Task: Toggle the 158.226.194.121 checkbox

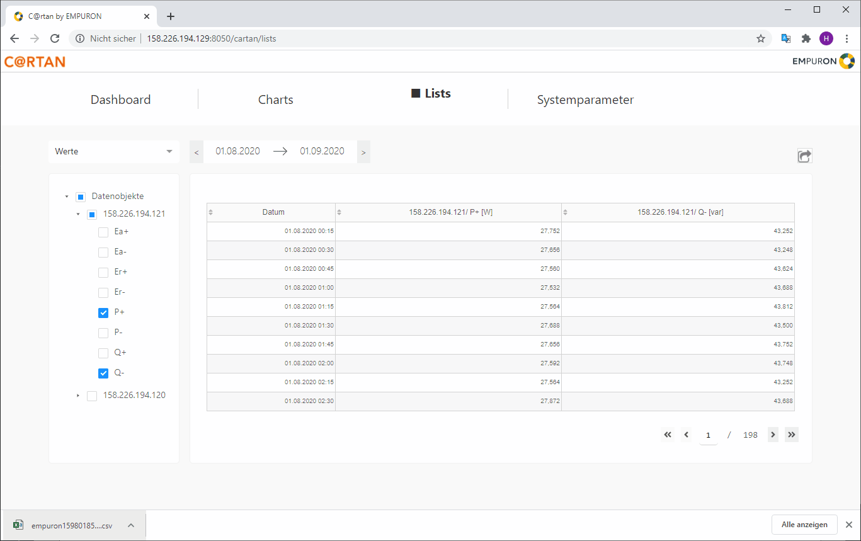Action: point(92,215)
